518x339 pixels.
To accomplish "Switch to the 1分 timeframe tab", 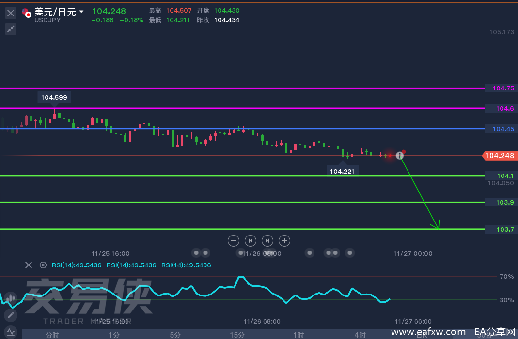I will coord(114,335).
